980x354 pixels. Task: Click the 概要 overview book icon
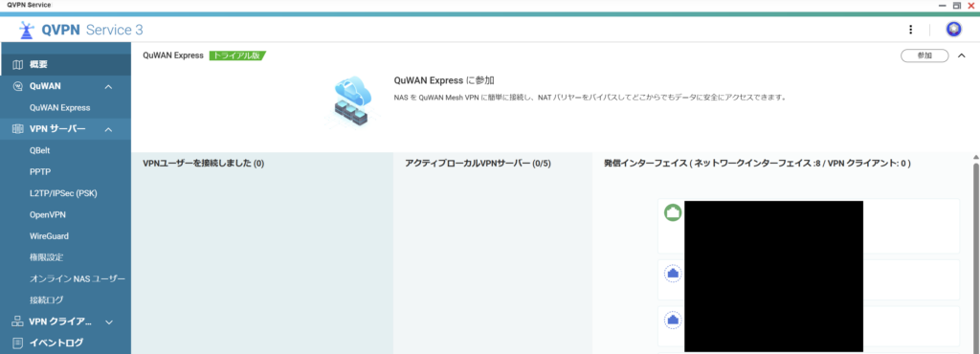(x=17, y=64)
